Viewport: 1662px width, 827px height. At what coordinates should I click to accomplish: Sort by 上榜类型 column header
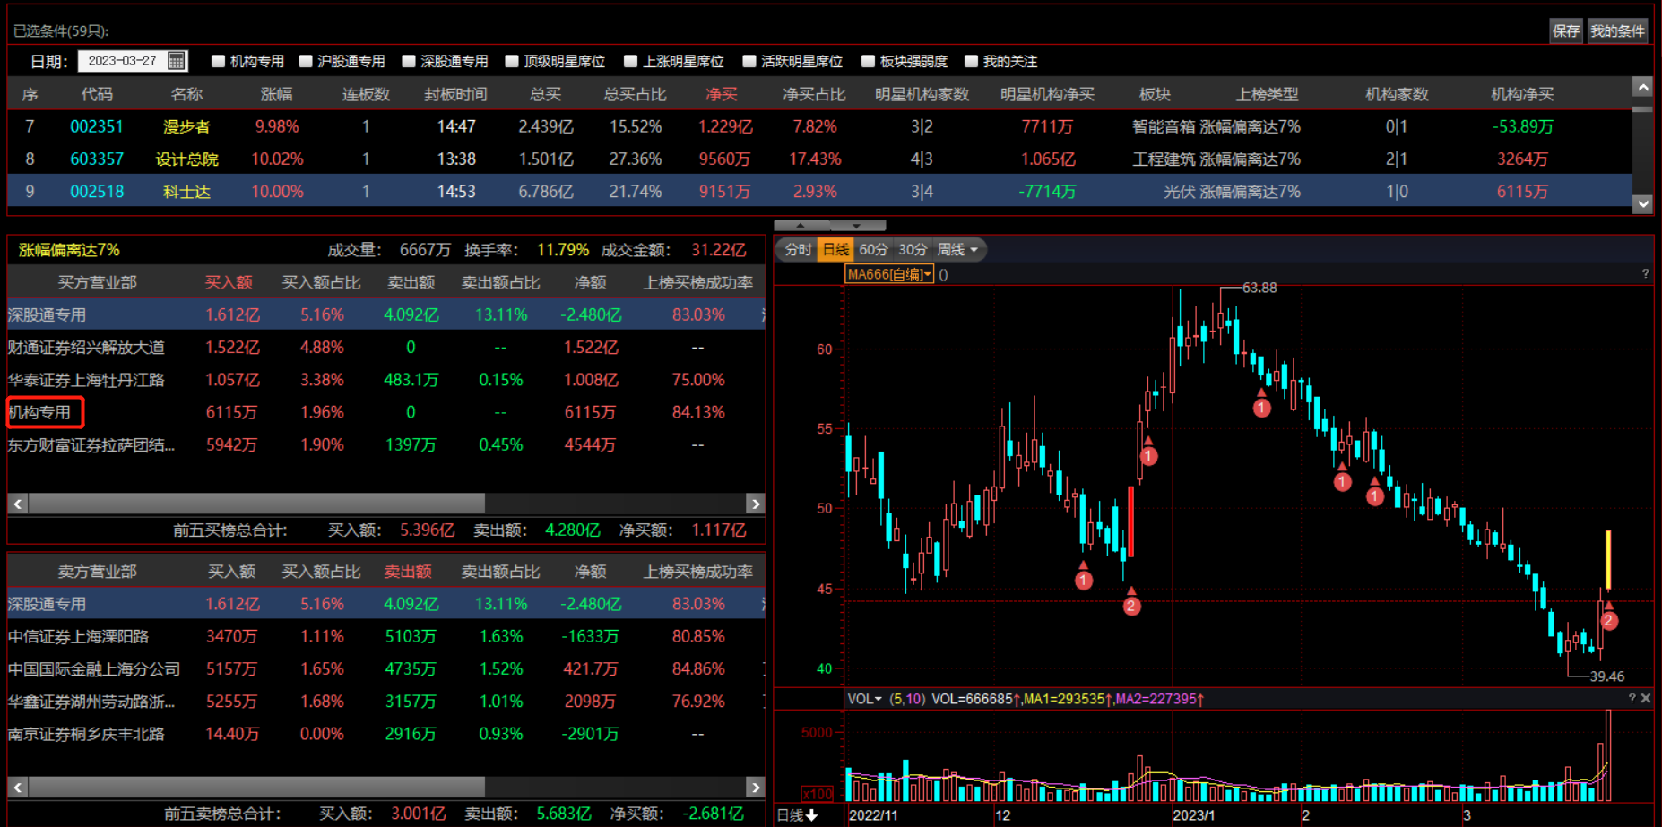pyautogui.click(x=1267, y=94)
